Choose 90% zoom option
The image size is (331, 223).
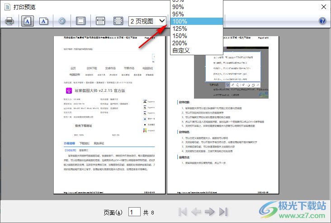197,7
